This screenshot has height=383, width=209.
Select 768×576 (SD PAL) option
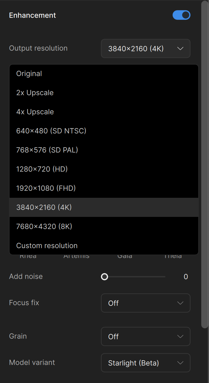coord(47,150)
